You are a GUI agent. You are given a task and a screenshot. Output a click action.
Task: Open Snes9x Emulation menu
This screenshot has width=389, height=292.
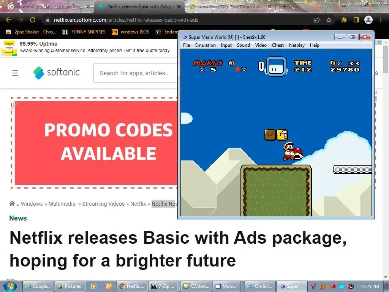tap(206, 45)
